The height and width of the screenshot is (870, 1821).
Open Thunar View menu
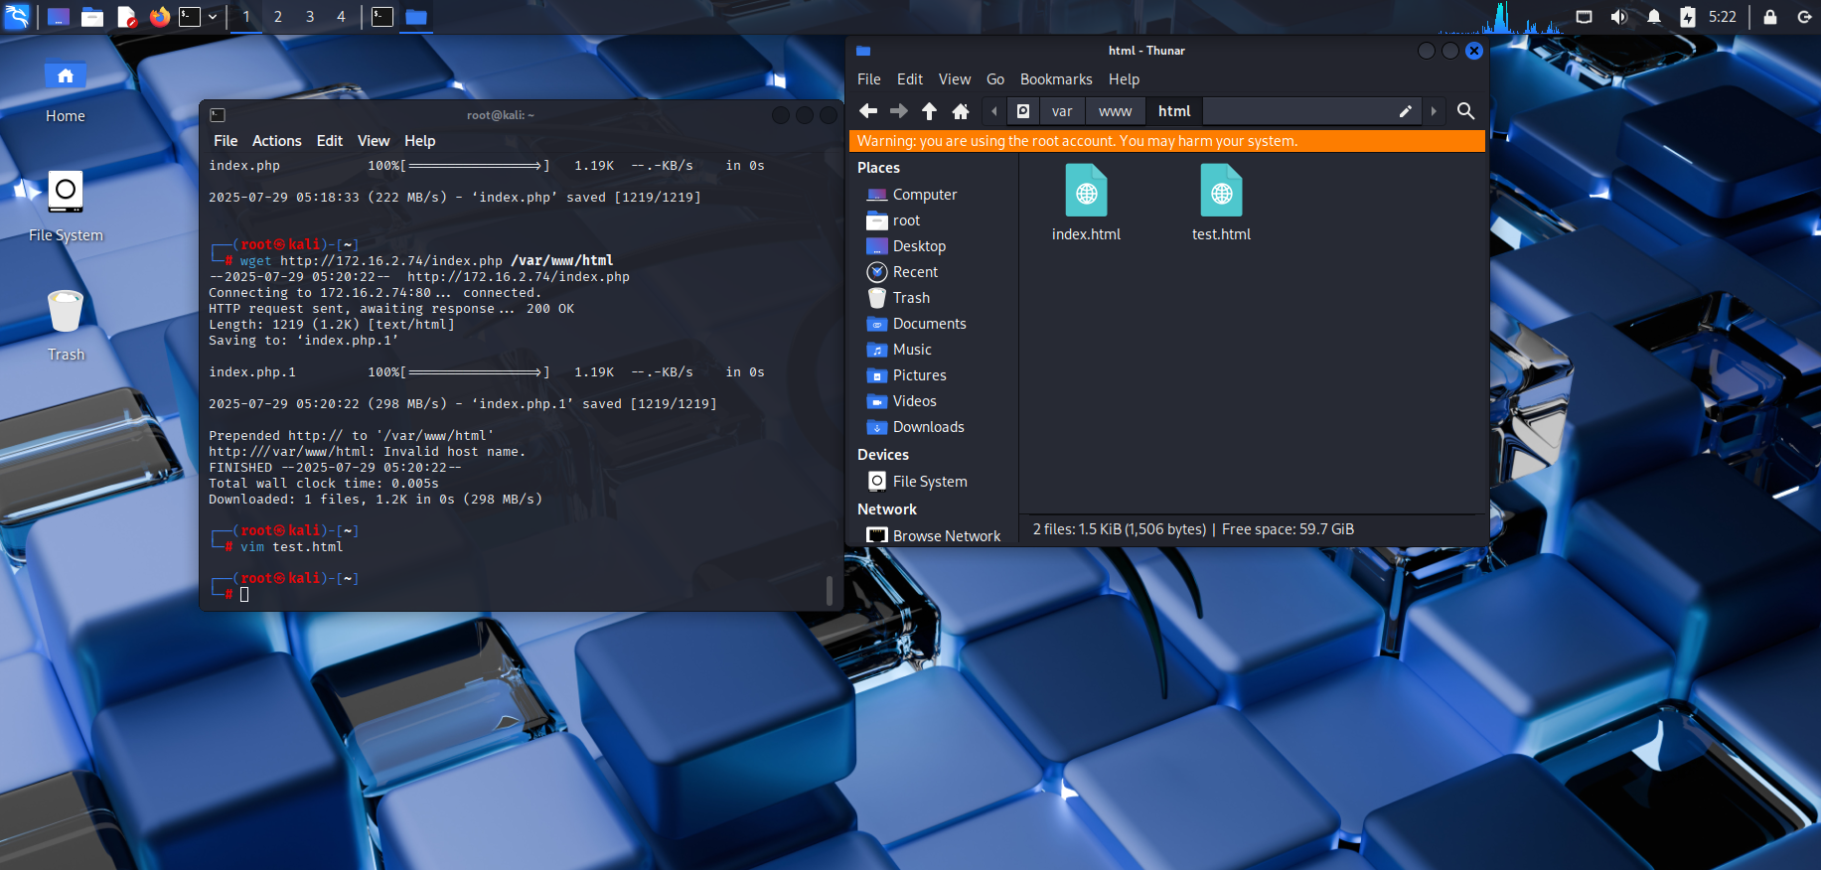click(955, 79)
